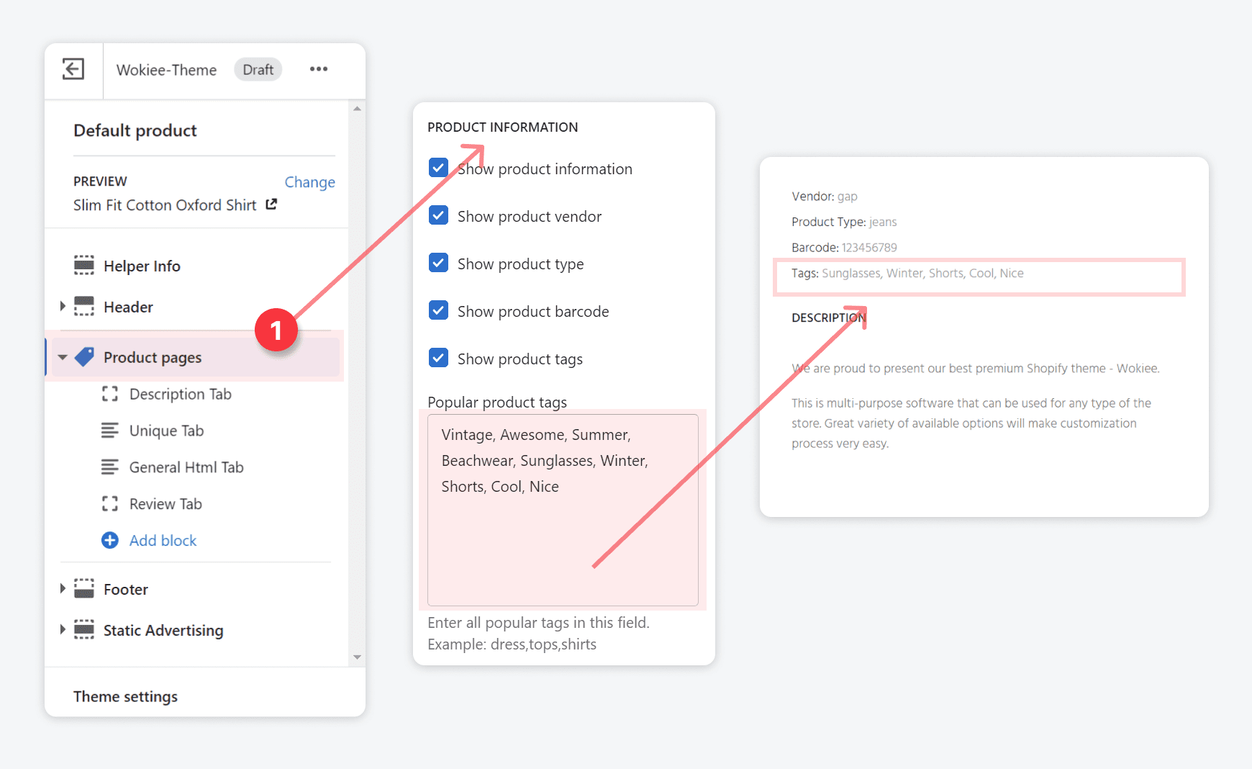
Task: Toggle Show product barcode checkbox
Action: point(438,311)
